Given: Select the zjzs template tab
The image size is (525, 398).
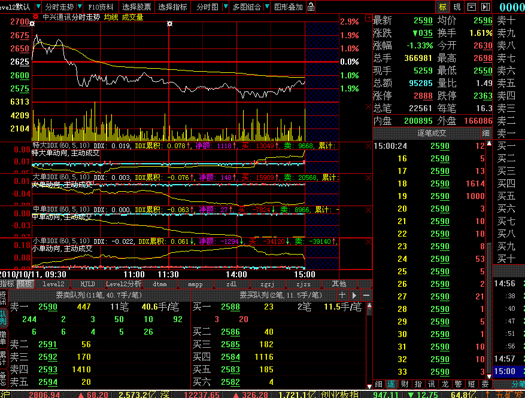Looking at the screenshot, I should [x=304, y=284].
